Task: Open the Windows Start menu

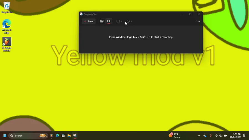Action: tap(5, 136)
